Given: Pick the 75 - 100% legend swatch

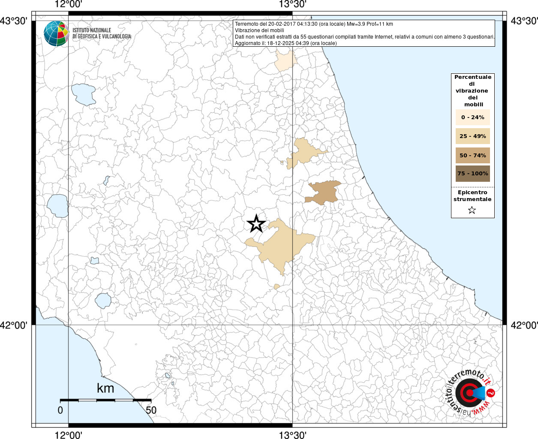Looking at the screenshot, I should [472, 174].
